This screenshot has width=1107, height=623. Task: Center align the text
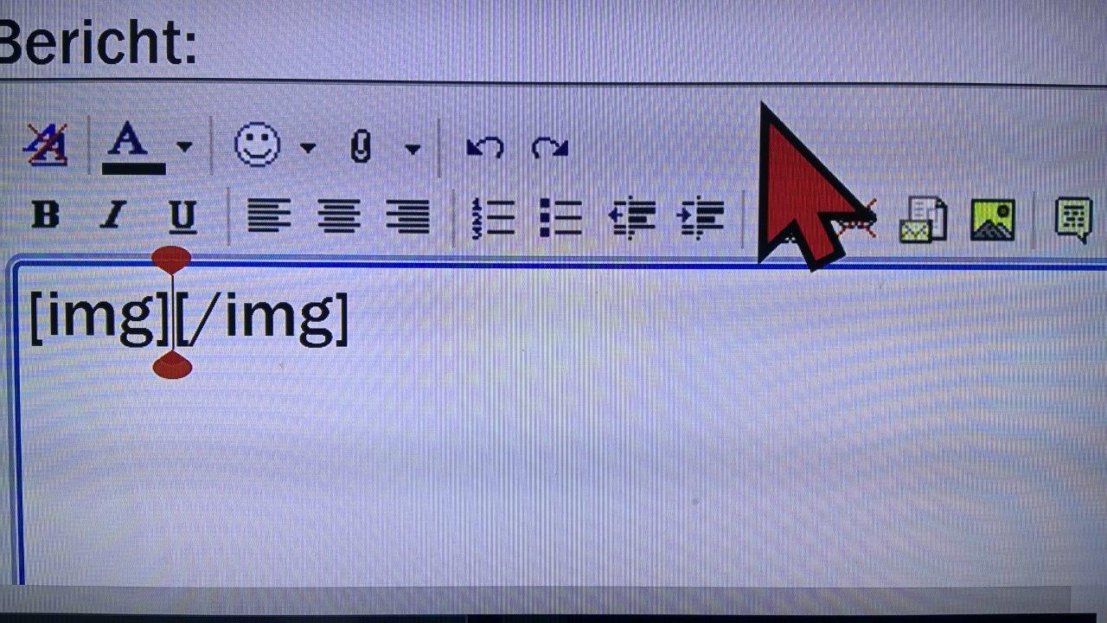338,215
